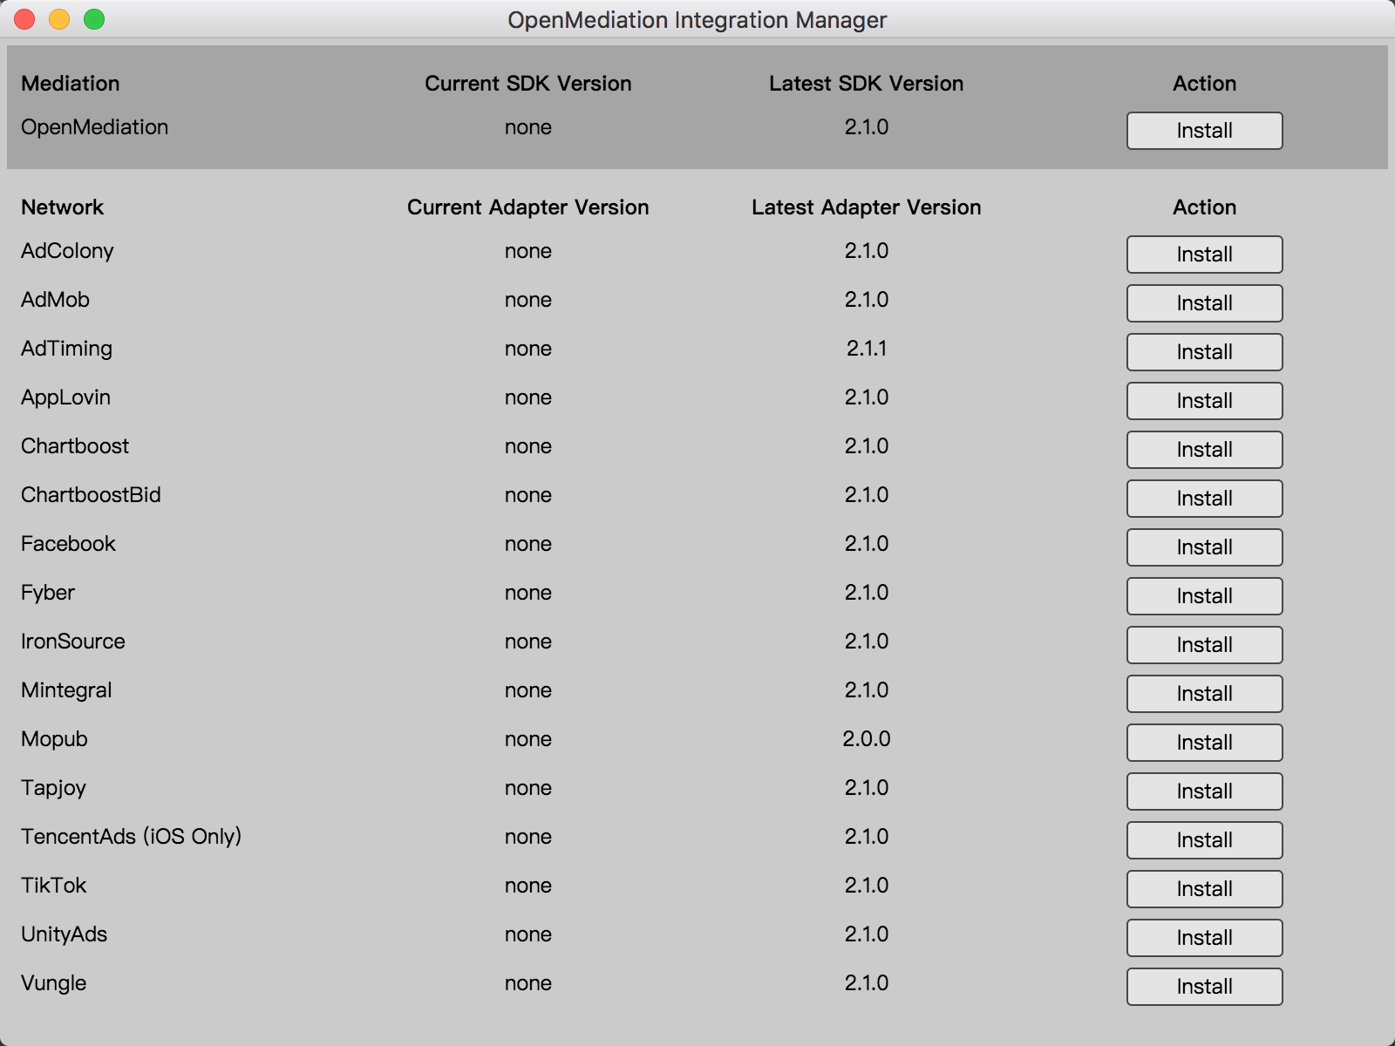
Task: Install the ChartboostBid adapter
Action: click(1204, 499)
